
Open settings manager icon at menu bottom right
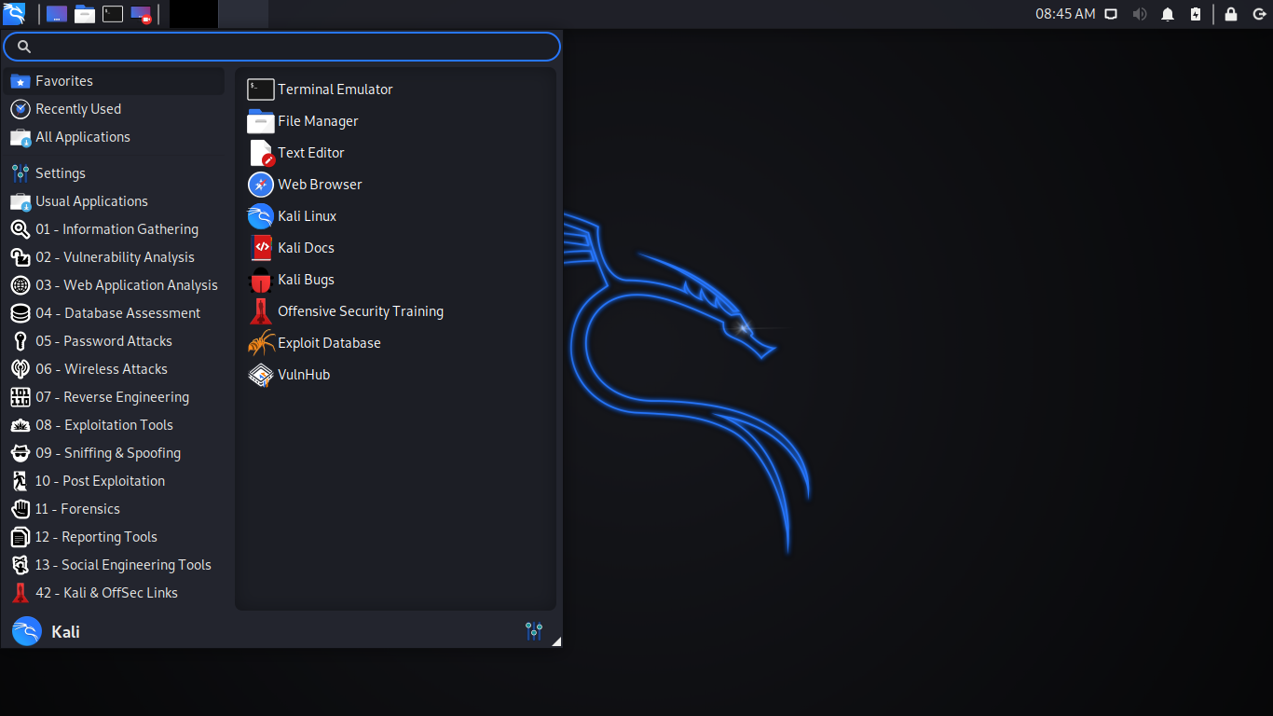click(534, 631)
